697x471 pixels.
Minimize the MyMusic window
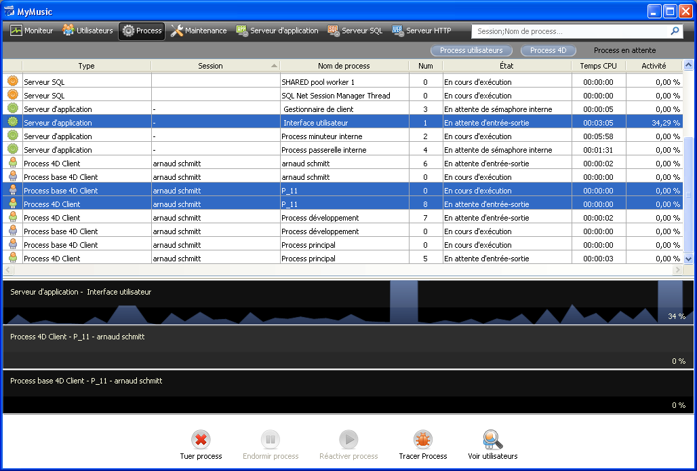pos(654,11)
